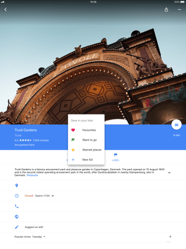Tap the share icon
This screenshot has height=249, width=186.
[x=166, y=10]
